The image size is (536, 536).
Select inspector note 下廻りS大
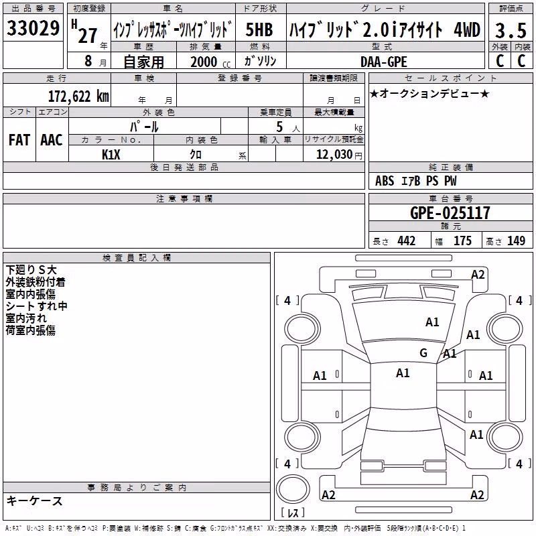click(31, 270)
